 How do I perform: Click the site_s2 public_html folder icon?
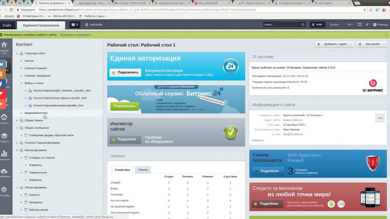(30, 91)
